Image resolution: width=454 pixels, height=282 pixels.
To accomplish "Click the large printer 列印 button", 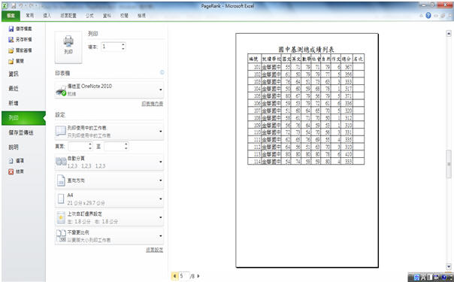I will [x=68, y=47].
